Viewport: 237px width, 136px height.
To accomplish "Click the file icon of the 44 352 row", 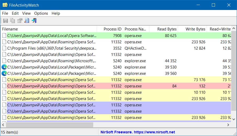I will (4, 61).
